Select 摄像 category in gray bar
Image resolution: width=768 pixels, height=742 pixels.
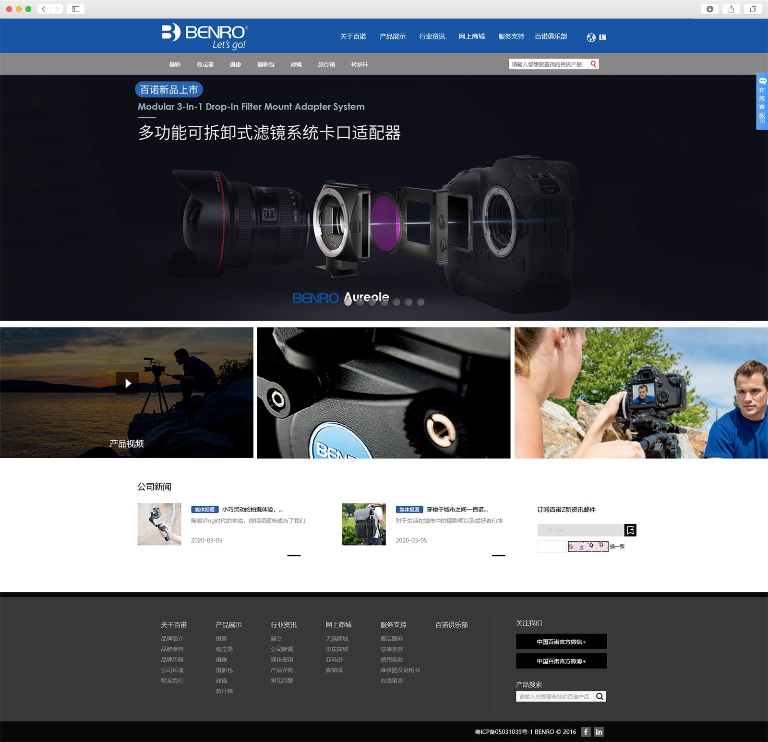(235, 64)
